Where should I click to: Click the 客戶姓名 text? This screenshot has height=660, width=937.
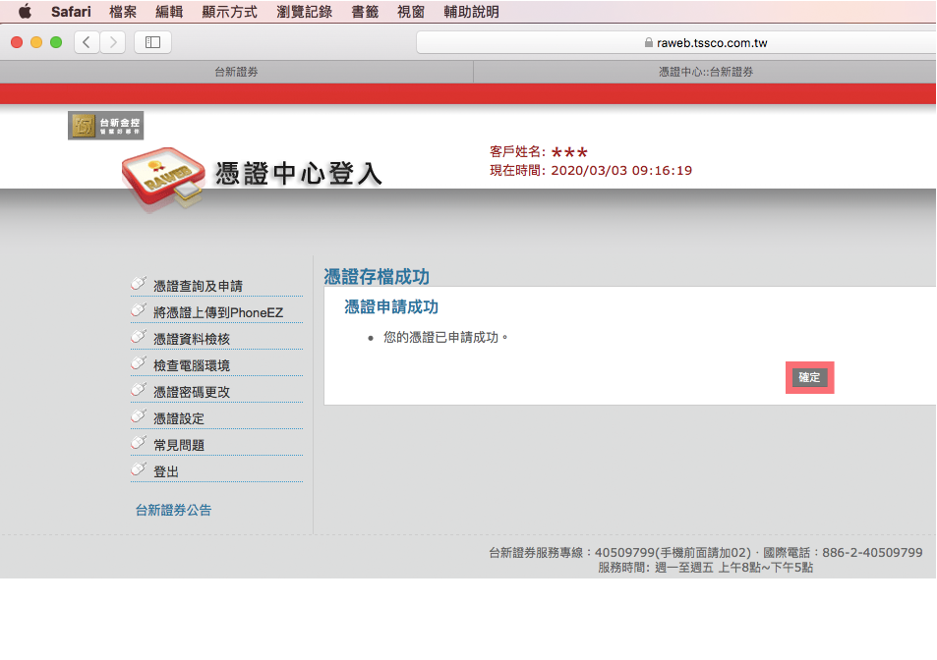(x=539, y=152)
